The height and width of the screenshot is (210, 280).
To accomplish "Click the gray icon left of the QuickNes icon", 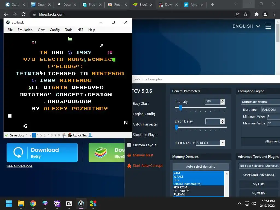I will tap(64, 135).
